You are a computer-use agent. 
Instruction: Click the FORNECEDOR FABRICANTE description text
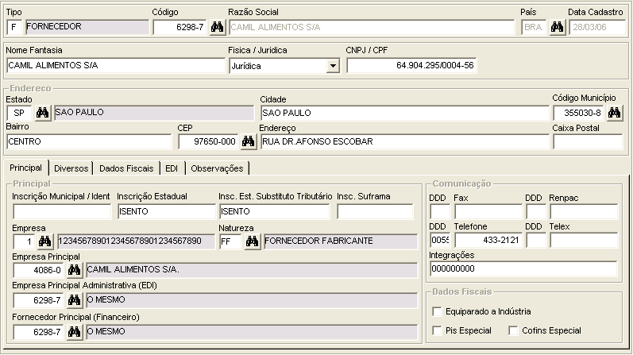click(x=318, y=241)
